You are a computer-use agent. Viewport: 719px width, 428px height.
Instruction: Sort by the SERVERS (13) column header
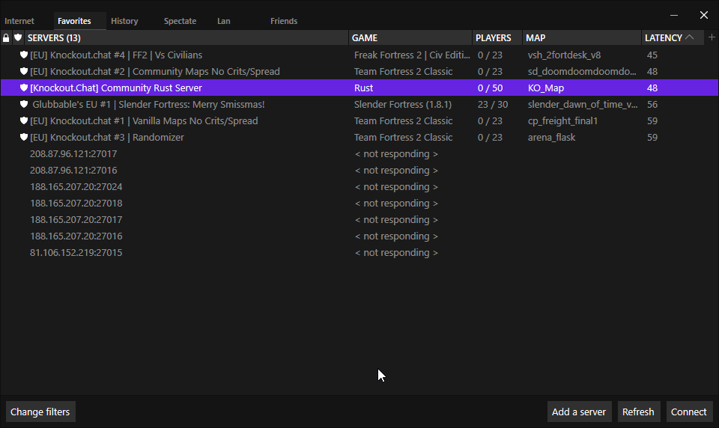tap(186, 37)
